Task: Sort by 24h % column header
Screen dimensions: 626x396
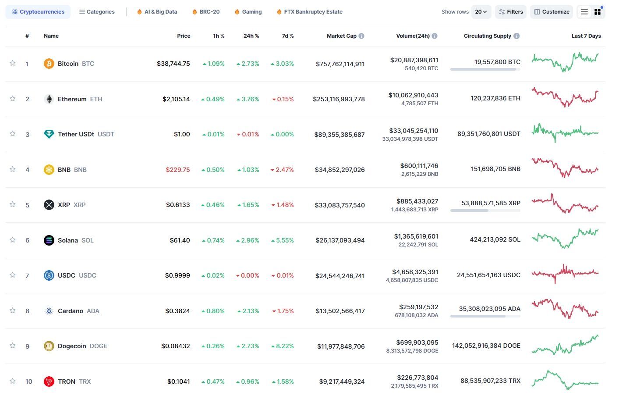Action: pos(251,36)
